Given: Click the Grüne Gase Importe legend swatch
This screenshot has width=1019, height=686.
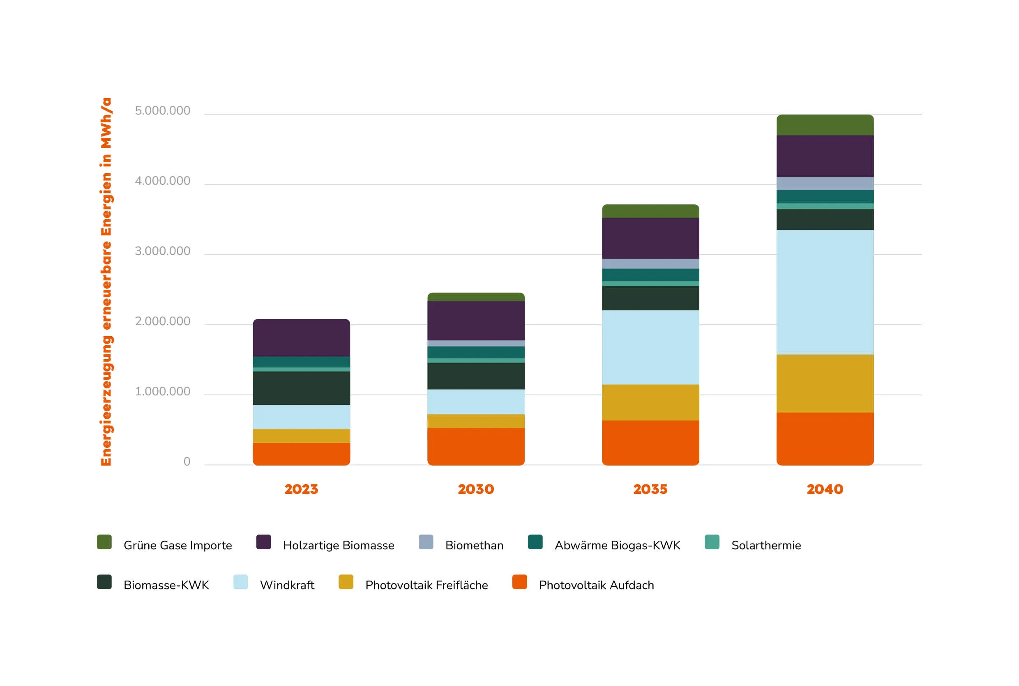Looking at the screenshot, I should [104, 541].
